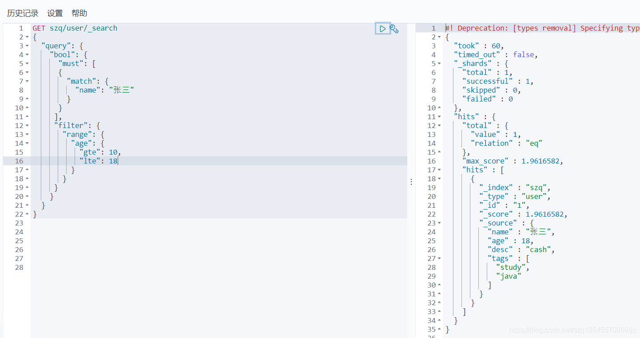This screenshot has width=640, height=338.
Task: Click the "name": "张三" query line
Action: tap(104, 90)
